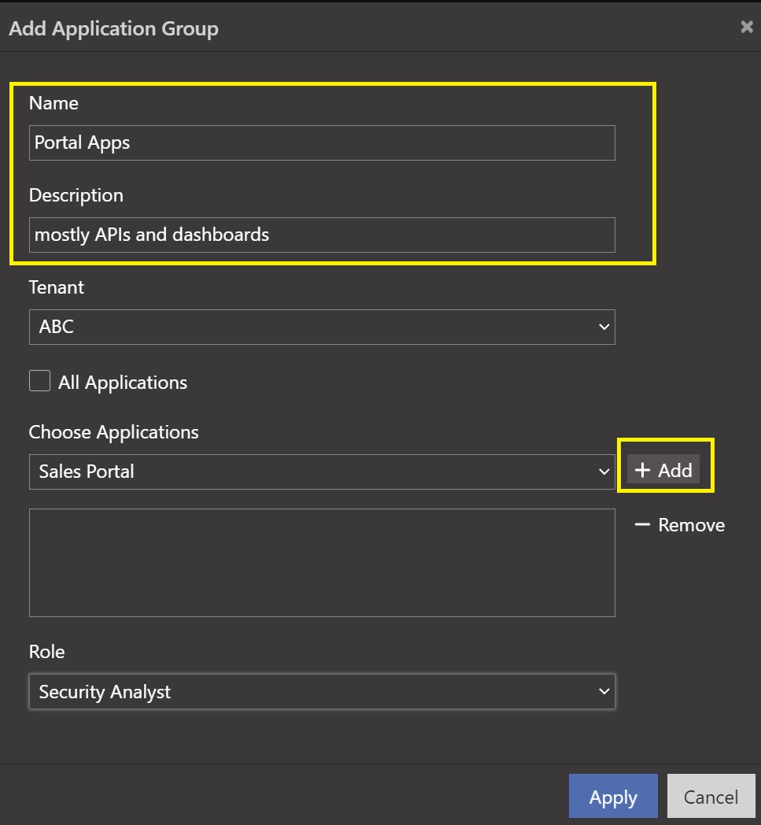Click into the Description text field

tap(321, 235)
